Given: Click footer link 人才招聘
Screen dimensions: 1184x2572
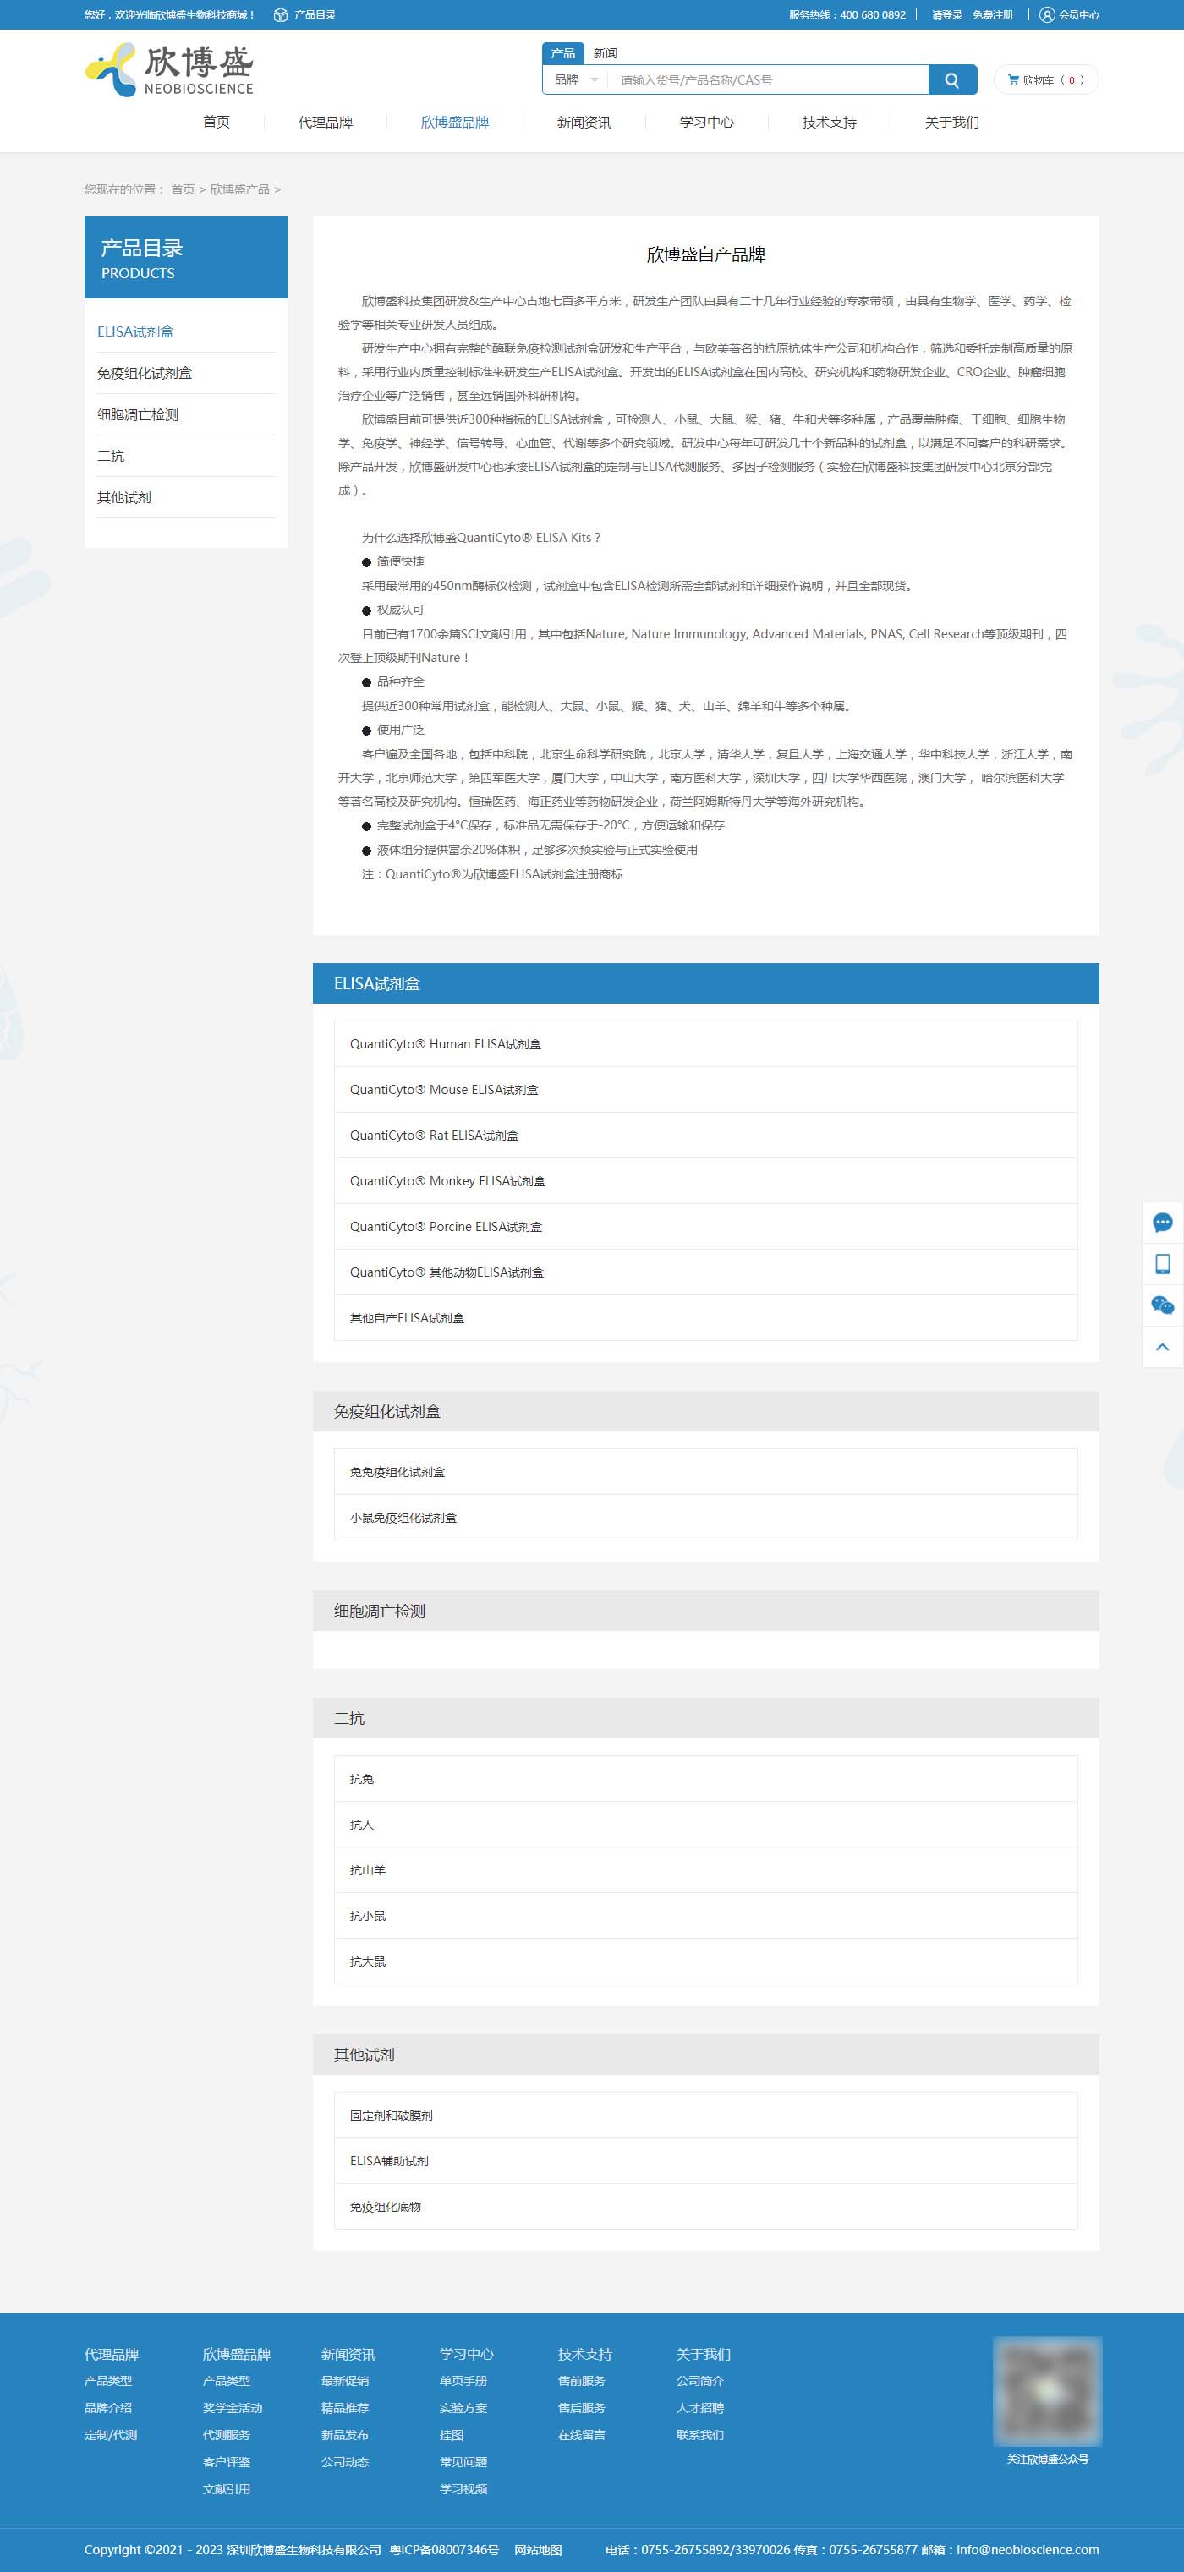Looking at the screenshot, I should coord(699,2408).
